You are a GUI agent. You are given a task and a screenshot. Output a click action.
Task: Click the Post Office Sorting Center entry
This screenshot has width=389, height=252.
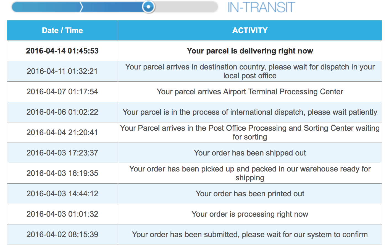(x=250, y=132)
